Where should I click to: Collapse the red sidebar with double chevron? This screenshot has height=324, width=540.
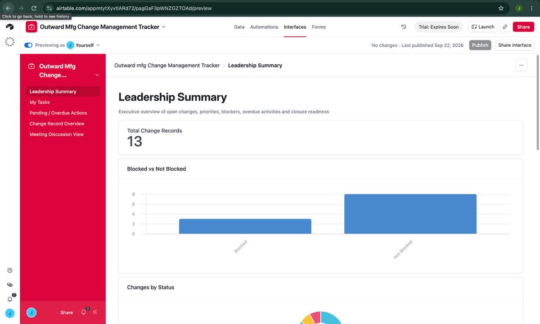point(95,312)
